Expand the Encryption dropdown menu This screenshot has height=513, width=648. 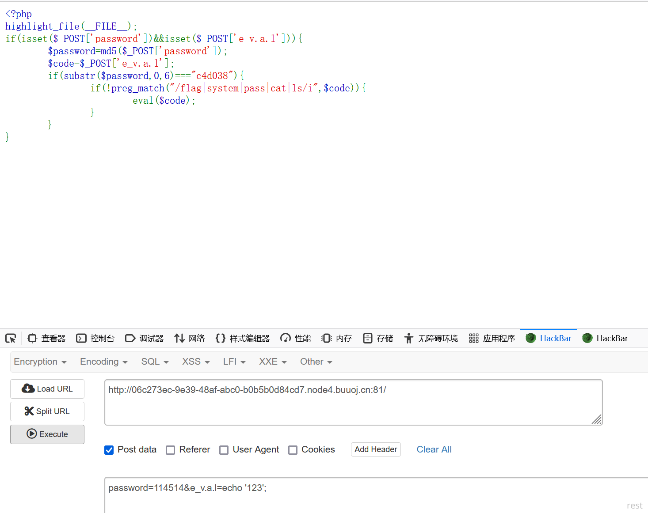pos(40,362)
